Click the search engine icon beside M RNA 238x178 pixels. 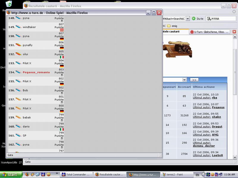pos(209,19)
